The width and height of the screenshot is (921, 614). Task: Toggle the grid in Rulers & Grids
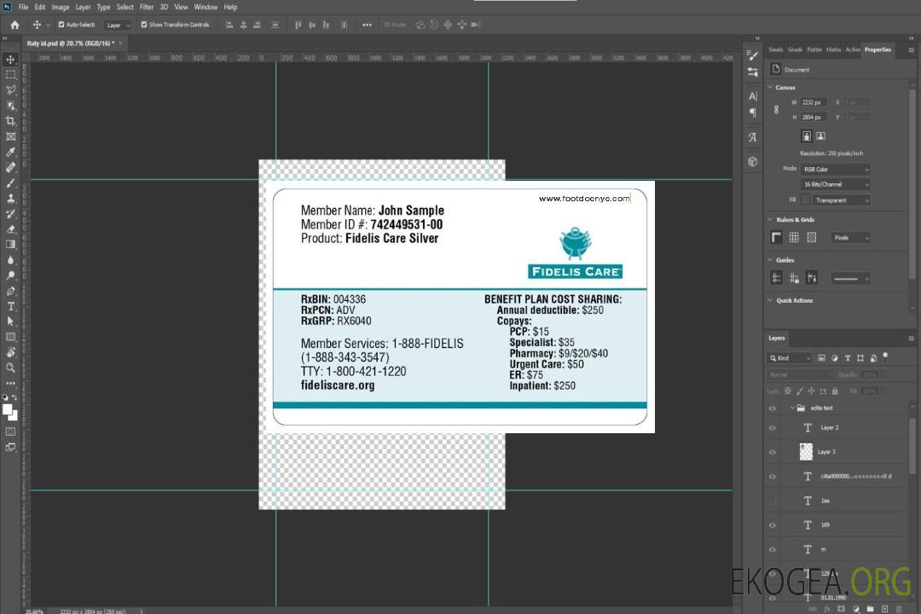click(x=794, y=237)
